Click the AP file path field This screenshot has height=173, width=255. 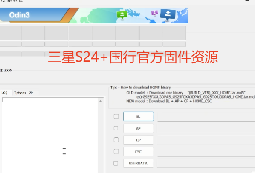pos(206,128)
